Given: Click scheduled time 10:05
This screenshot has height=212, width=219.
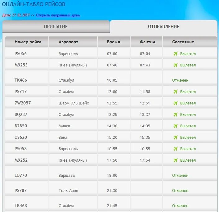Looking at the screenshot, I should (x=112, y=80).
